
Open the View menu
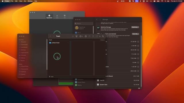(x=21, y=1)
